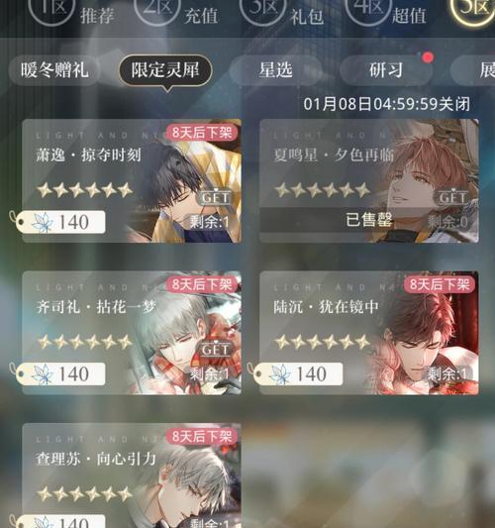Tap the GET badge on 夏鸣星 card
This screenshot has width=495, height=528.
[x=453, y=197]
